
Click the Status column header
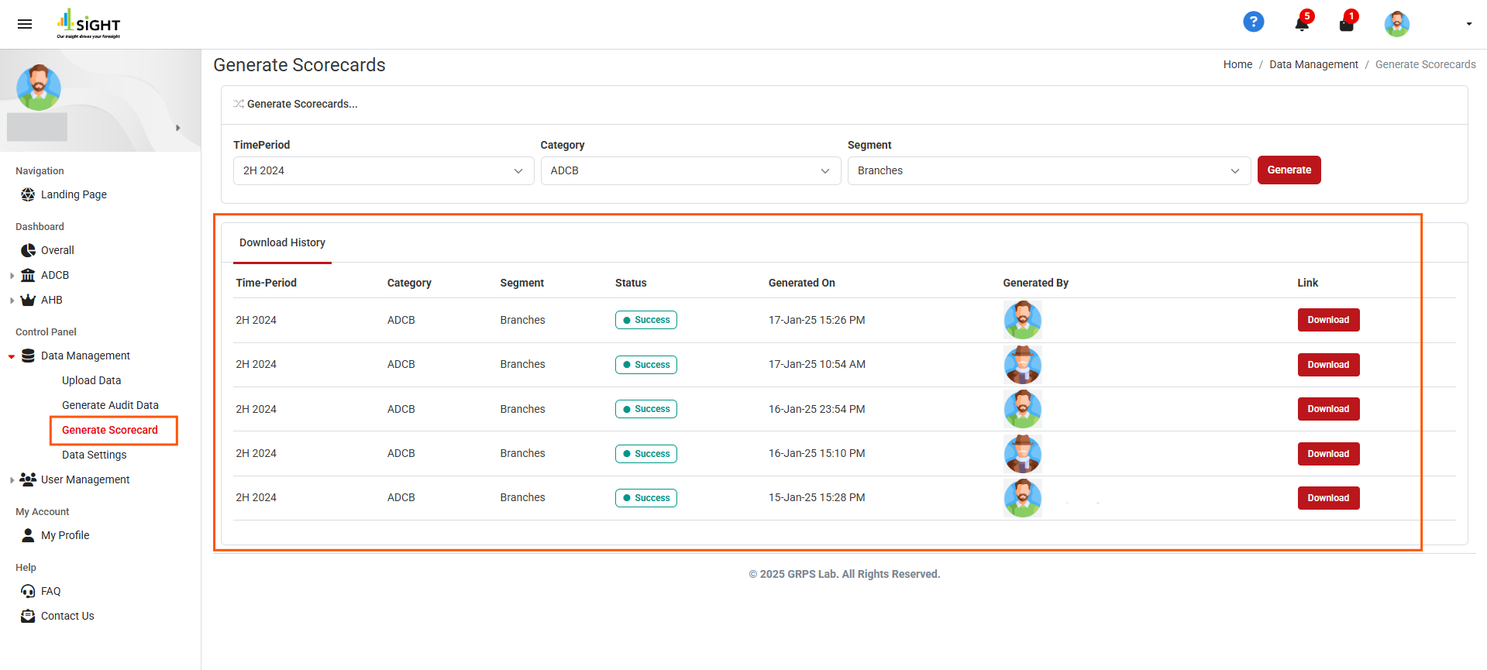point(631,283)
